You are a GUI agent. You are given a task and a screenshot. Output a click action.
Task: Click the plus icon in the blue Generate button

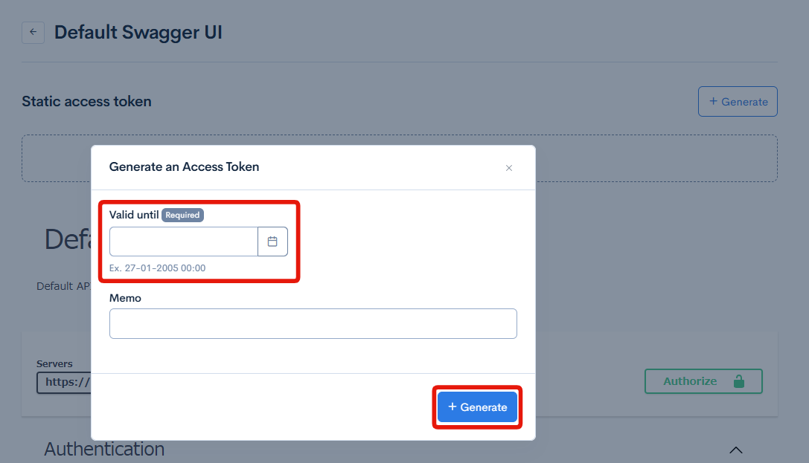tap(453, 407)
